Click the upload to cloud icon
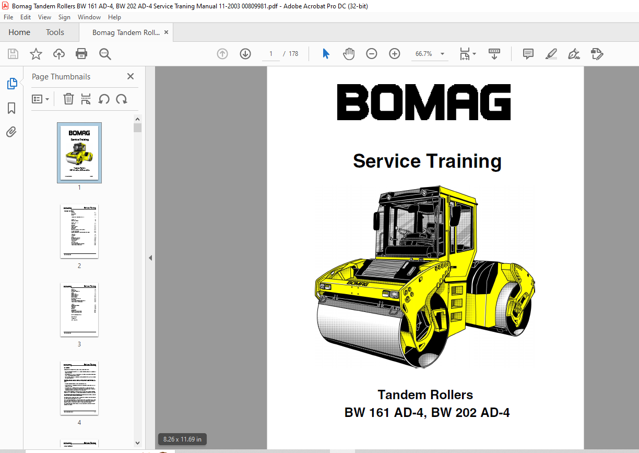Viewport: 639px width, 453px height. coord(59,54)
